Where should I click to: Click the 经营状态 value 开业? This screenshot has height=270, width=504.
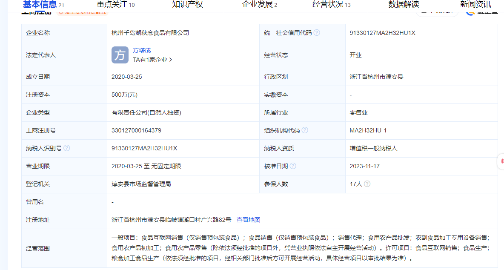(x=355, y=55)
